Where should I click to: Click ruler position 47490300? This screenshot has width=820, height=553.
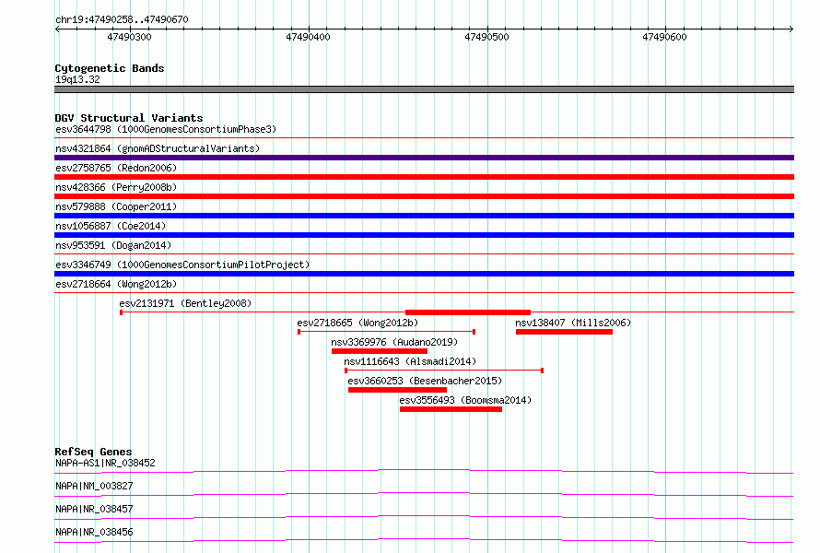129,37
